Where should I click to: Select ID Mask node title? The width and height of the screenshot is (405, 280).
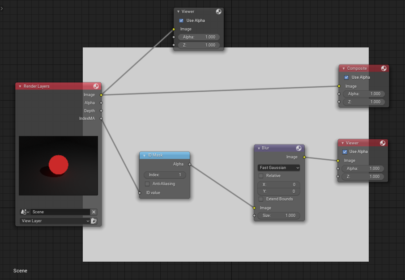coord(155,155)
